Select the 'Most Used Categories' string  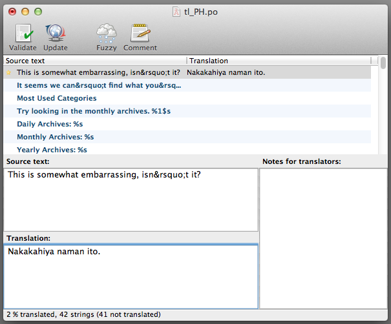click(57, 98)
